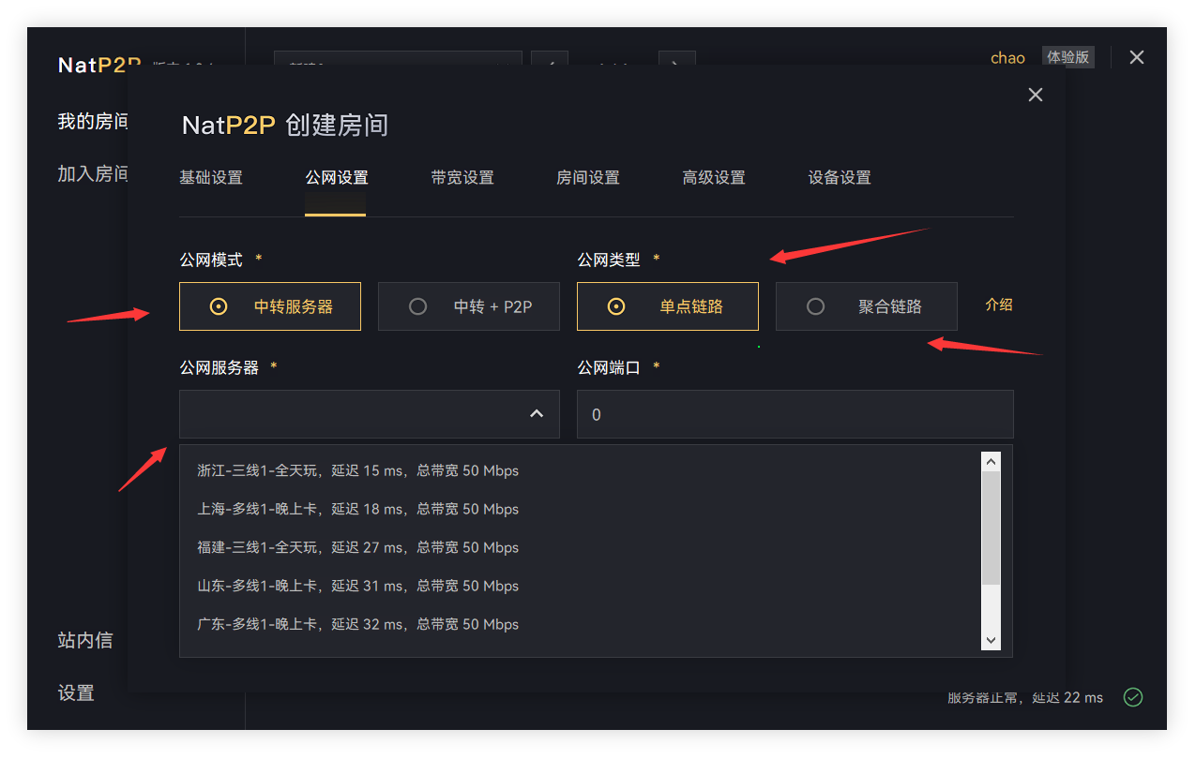The height and width of the screenshot is (759, 1196).
Task: Switch to the 高级设置 tab
Action: point(714,177)
